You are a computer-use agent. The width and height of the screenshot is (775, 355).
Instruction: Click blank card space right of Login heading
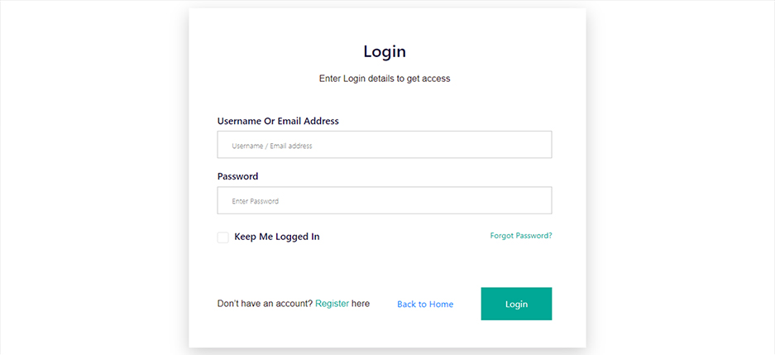click(x=505, y=51)
